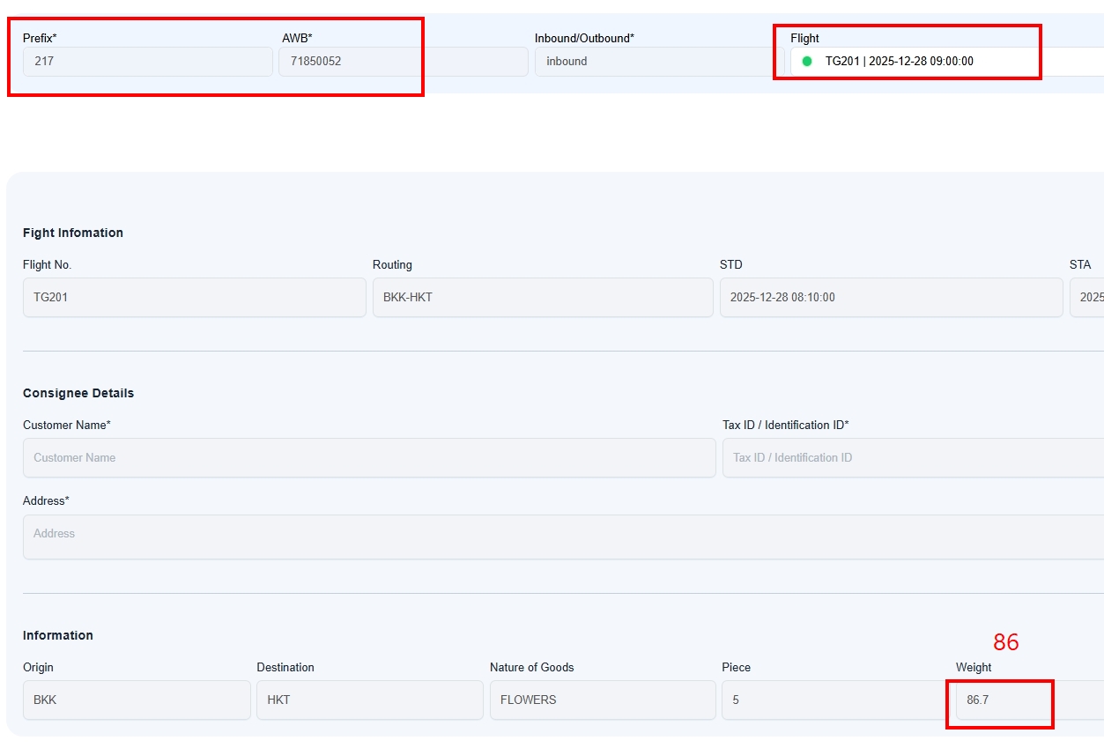
Task: Click the Fight Infomation section heading
Action: [x=73, y=233]
